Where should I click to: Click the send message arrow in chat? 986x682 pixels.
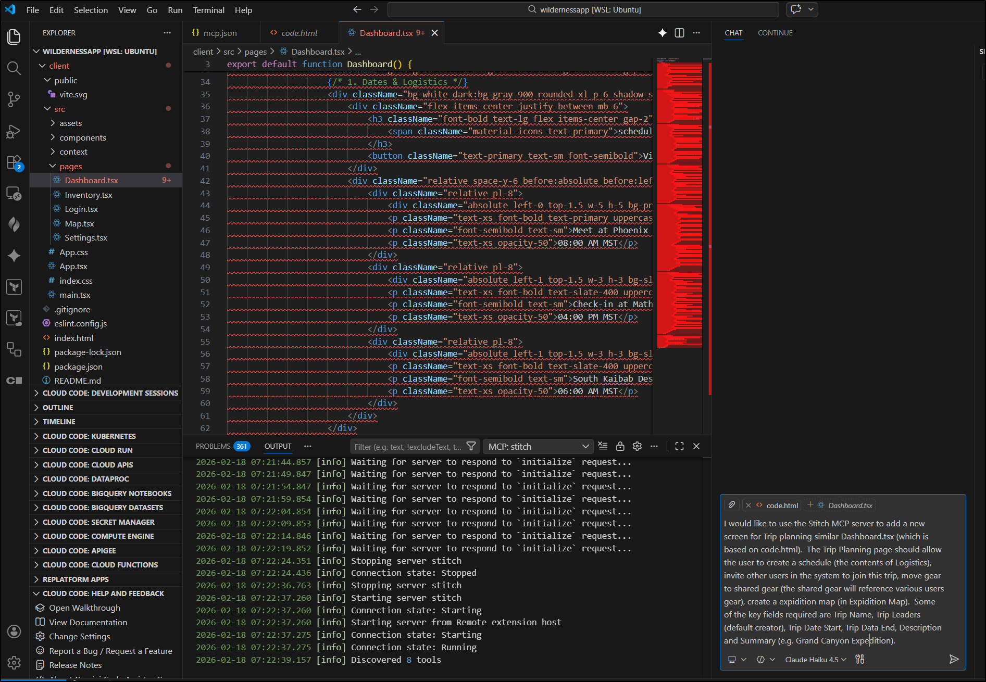[954, 659]
